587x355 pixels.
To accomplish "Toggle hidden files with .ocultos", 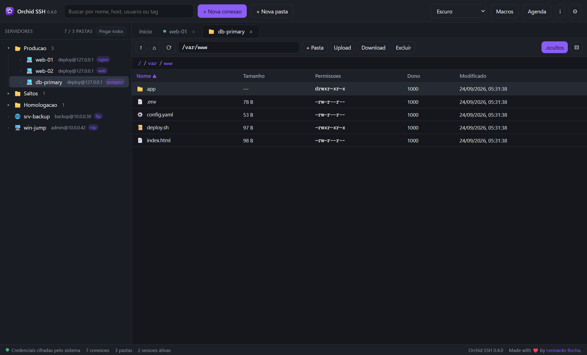I will [x=554, y=47].
